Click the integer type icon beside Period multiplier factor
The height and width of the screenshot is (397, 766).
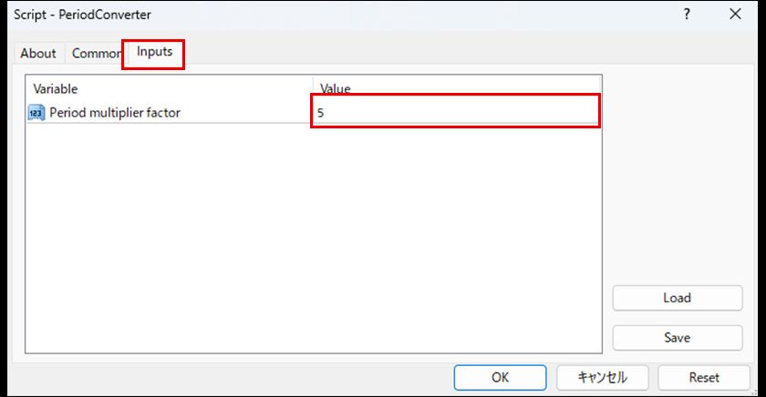(x=36, y=113)
